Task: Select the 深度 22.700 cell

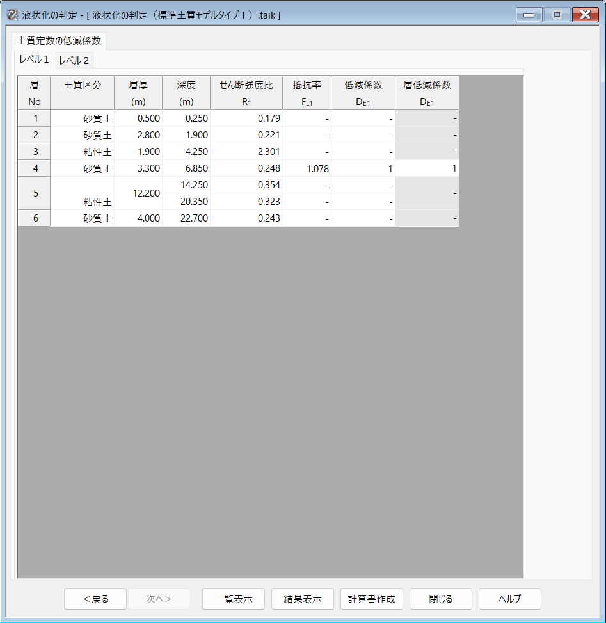Action: click(186, 218)
